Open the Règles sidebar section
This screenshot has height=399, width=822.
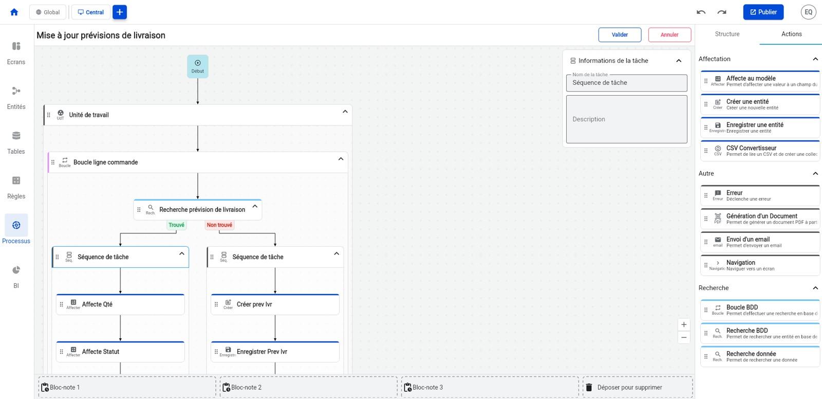coord(16,187)
